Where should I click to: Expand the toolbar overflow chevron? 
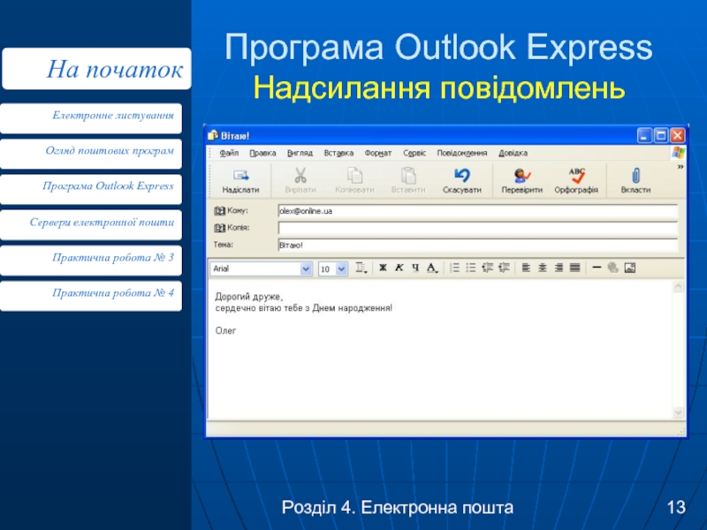coord(680,167)
